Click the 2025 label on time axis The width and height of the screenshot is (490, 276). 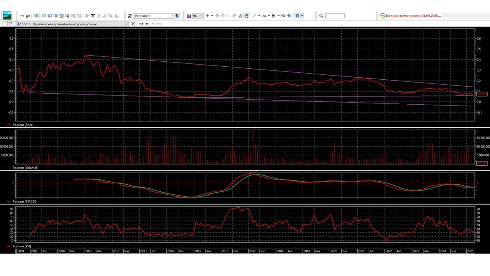(470, 251)
